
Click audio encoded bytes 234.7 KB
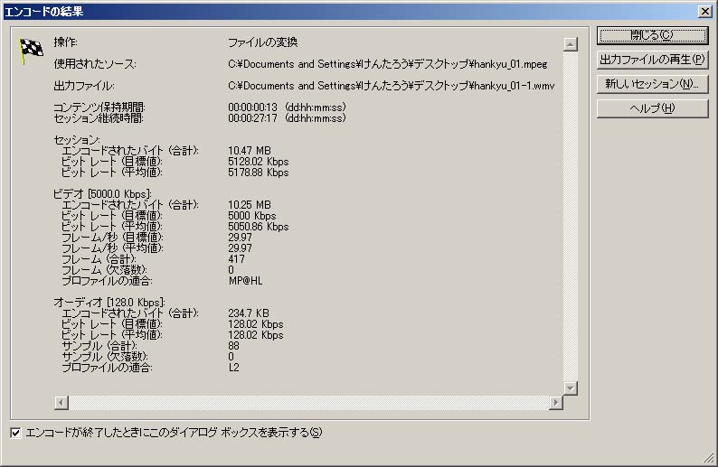click(249, 313)
